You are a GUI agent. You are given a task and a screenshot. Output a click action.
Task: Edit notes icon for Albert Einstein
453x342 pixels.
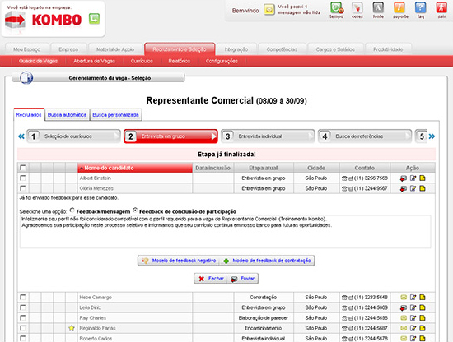(x=413, y=178)
